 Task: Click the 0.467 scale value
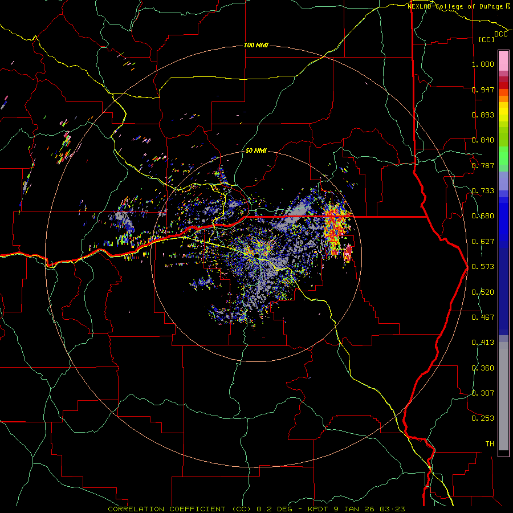pyautogui.click(x=483, y=317)
